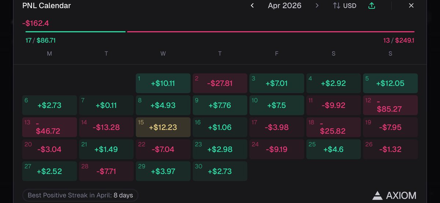
Task: Select April 15 highlighted day +$12.23
Action: pos(163,127)
